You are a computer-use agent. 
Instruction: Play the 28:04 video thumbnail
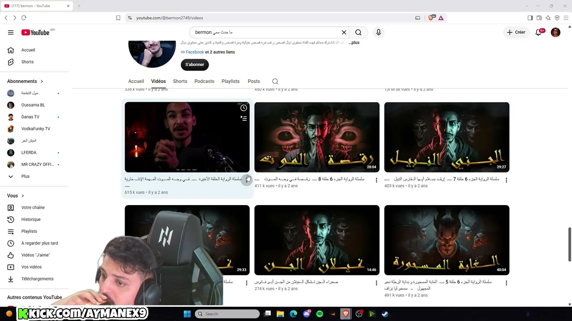click(x=317, y=137)
